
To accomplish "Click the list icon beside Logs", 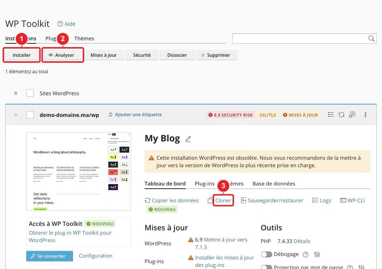I will pyautogui.click(x=315, y=200).
